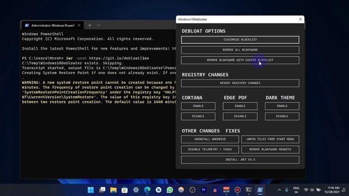The height and width of the screenshot is (196, 349).
Task: Click Unpin Tiles From Start Menu
Action: coord(270,139)
